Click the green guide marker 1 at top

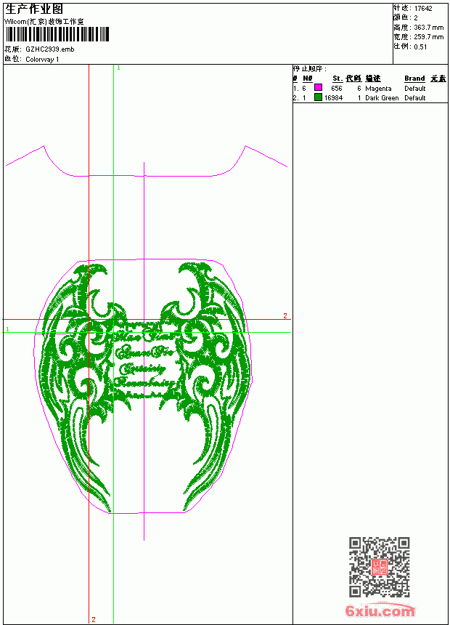click(x=119, y=68)
